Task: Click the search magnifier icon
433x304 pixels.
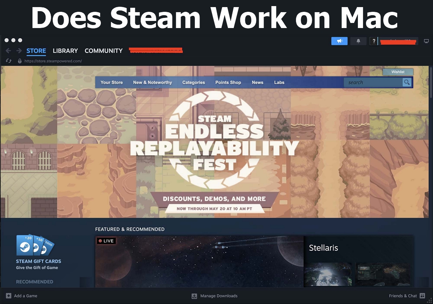Action: click(407, 82)
